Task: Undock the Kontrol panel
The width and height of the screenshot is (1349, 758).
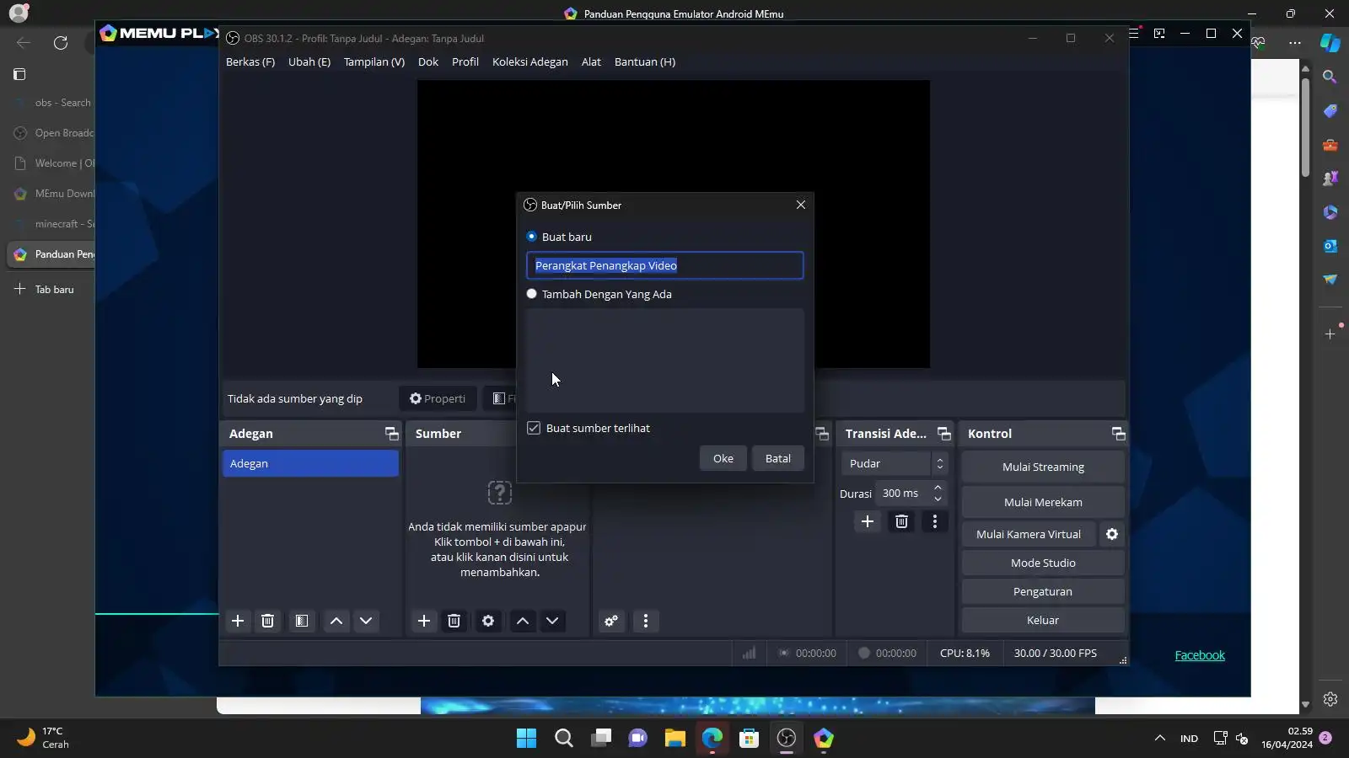Action: pyautogui.click(x=1119, y=434)
